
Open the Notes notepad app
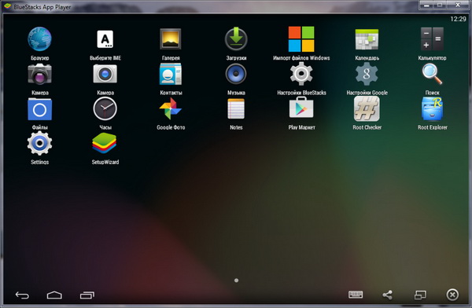tap(236, 109)
